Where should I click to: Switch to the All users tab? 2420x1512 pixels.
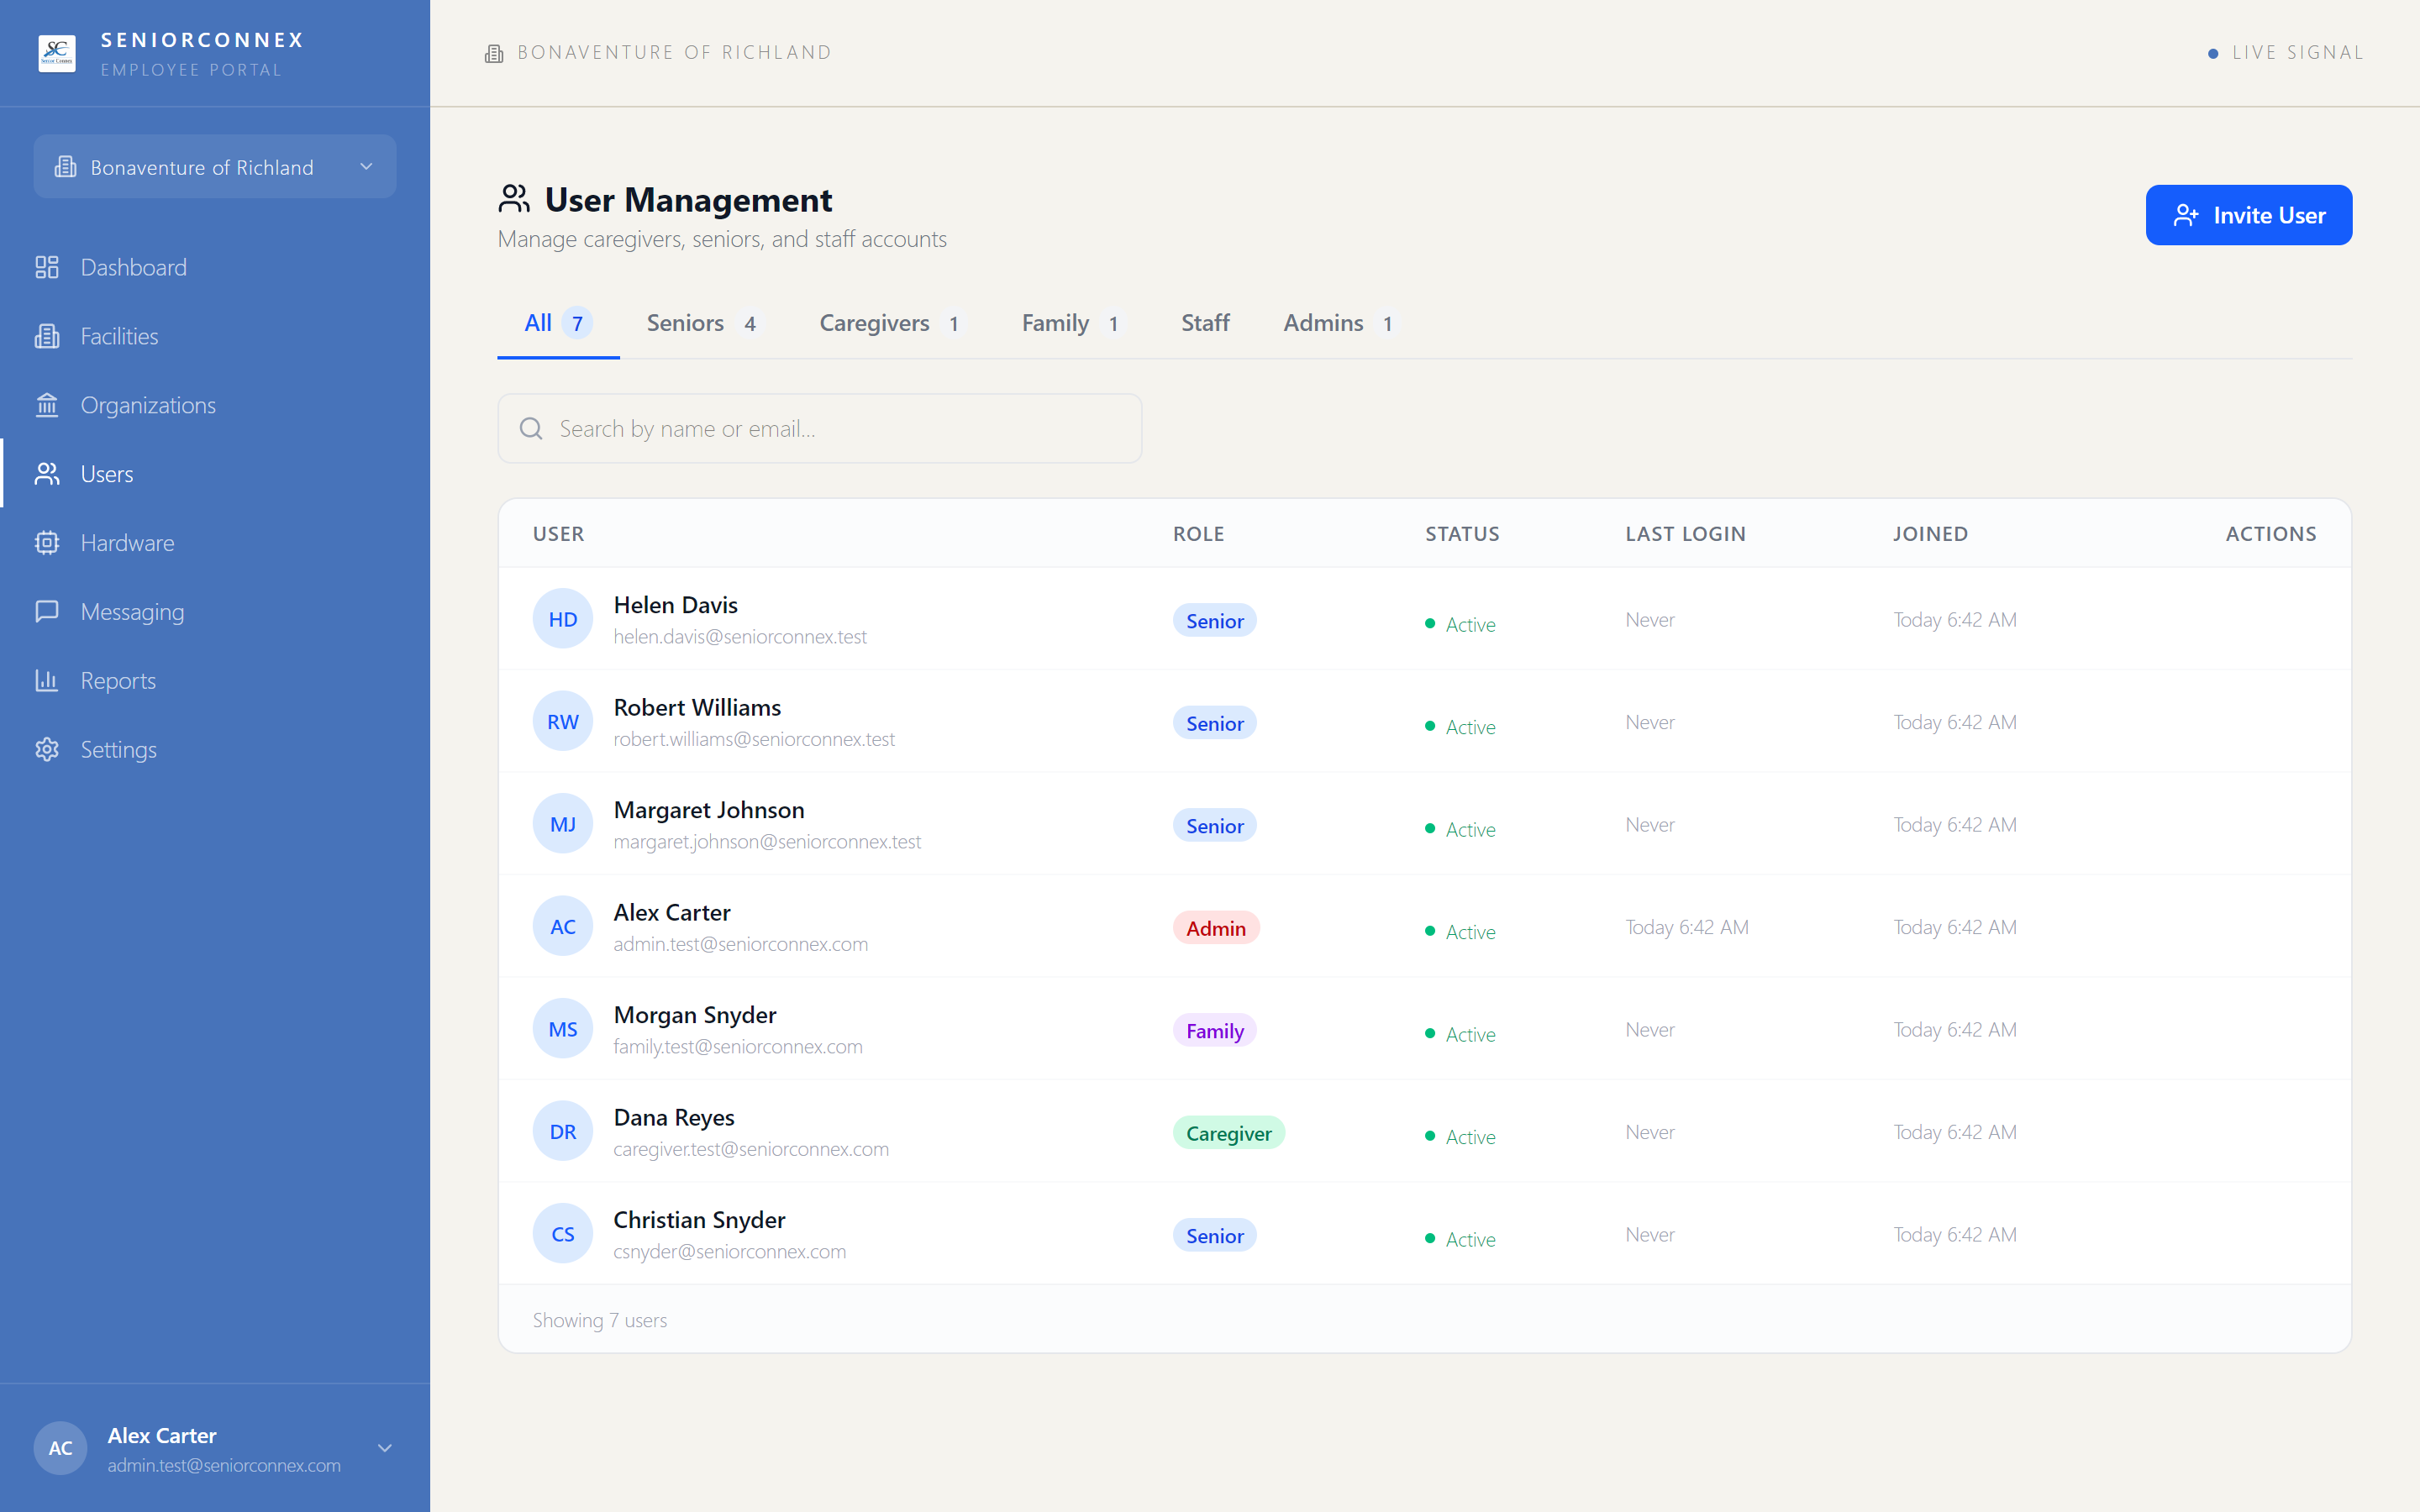558,323
